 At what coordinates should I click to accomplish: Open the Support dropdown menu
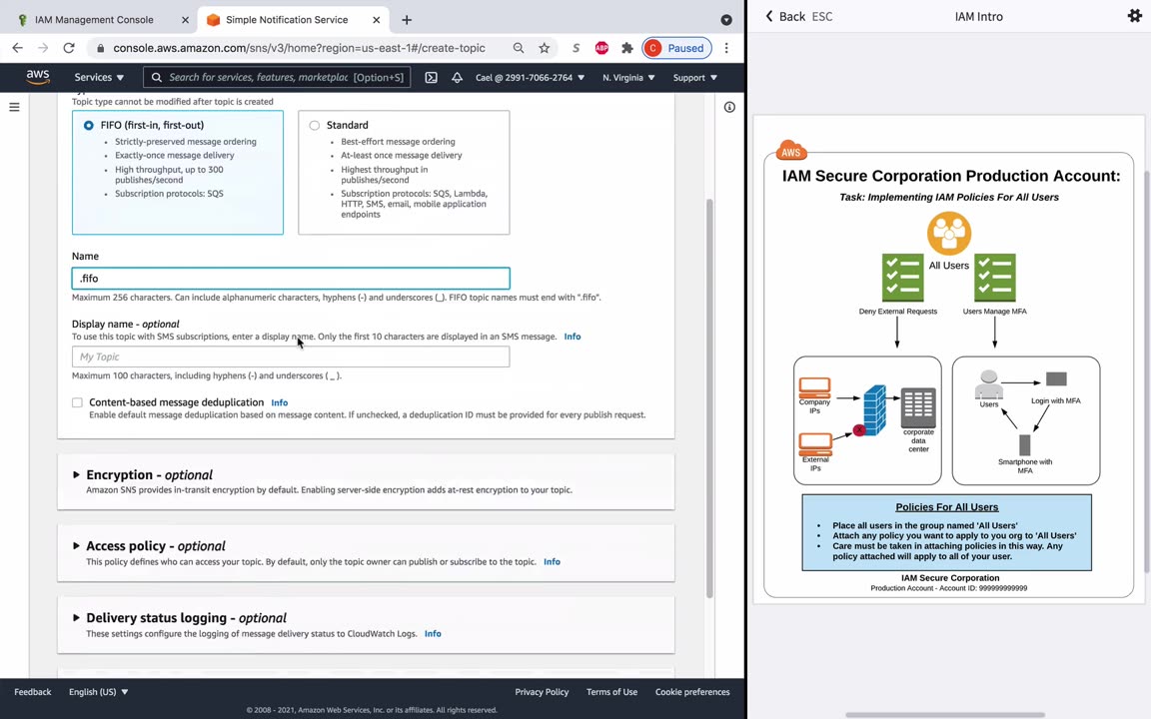pos(695,77)
